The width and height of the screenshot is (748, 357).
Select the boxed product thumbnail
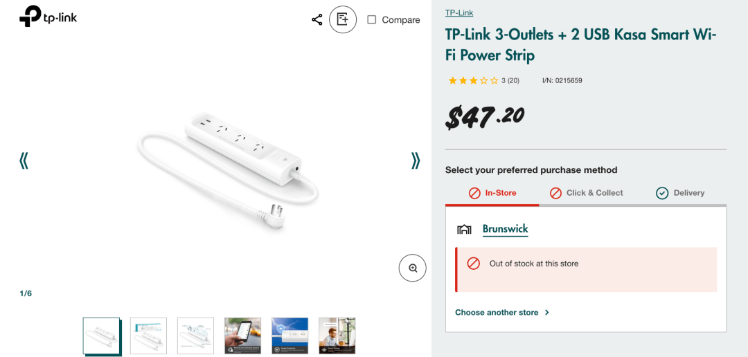click(148, 336)
